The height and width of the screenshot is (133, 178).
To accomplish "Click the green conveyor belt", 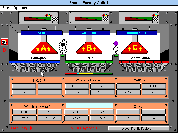I will (89, 62).
